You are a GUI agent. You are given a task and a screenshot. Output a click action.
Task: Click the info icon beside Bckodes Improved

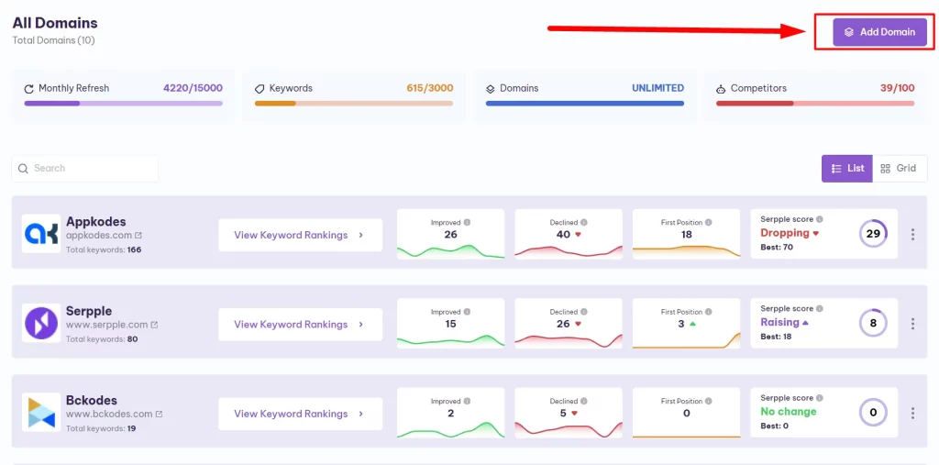point(467,401)
